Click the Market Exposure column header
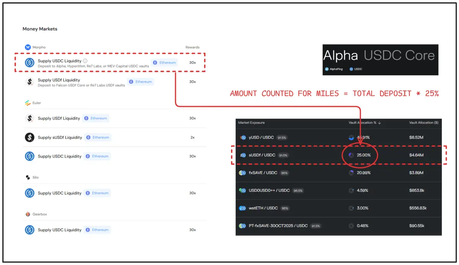Screen dimensions: 459x265 click(x=251, y=123)
